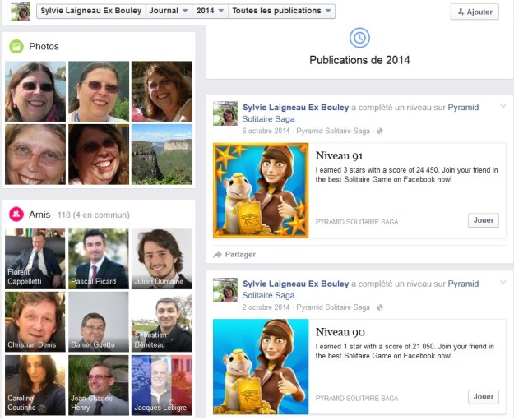Click Pyramid Solitaire Saga source link, 2 octobre post
The image size is (514, 420).
pyautogui.click(x=333, y=307)
